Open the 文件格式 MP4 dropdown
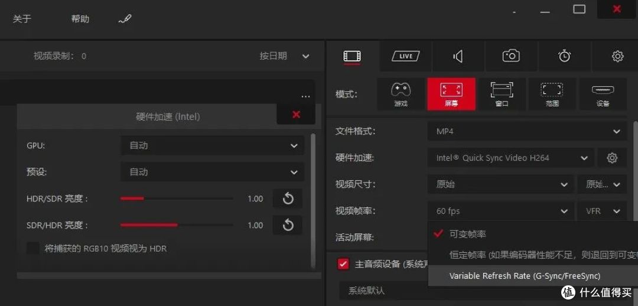 pos(527,131)
